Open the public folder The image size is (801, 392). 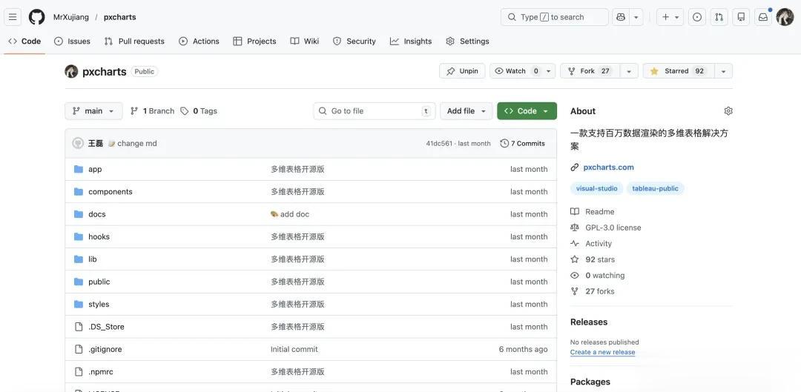point(99,282)
